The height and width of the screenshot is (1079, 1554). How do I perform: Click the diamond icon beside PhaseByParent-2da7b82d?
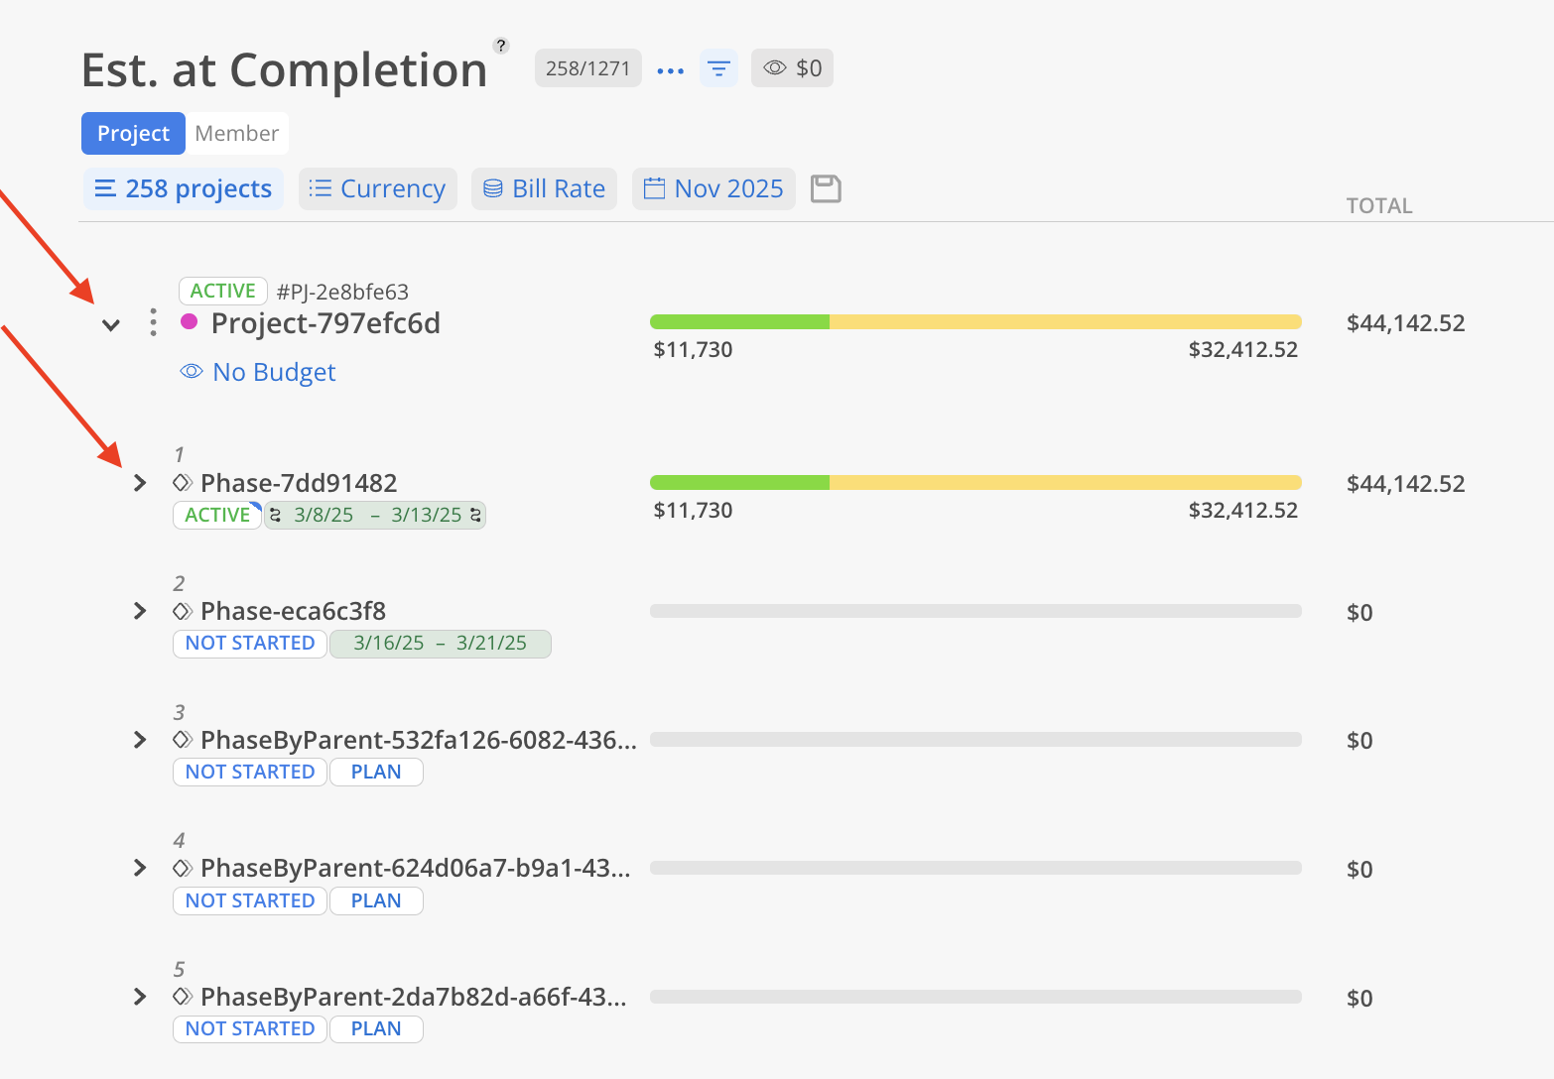point(183,997)
